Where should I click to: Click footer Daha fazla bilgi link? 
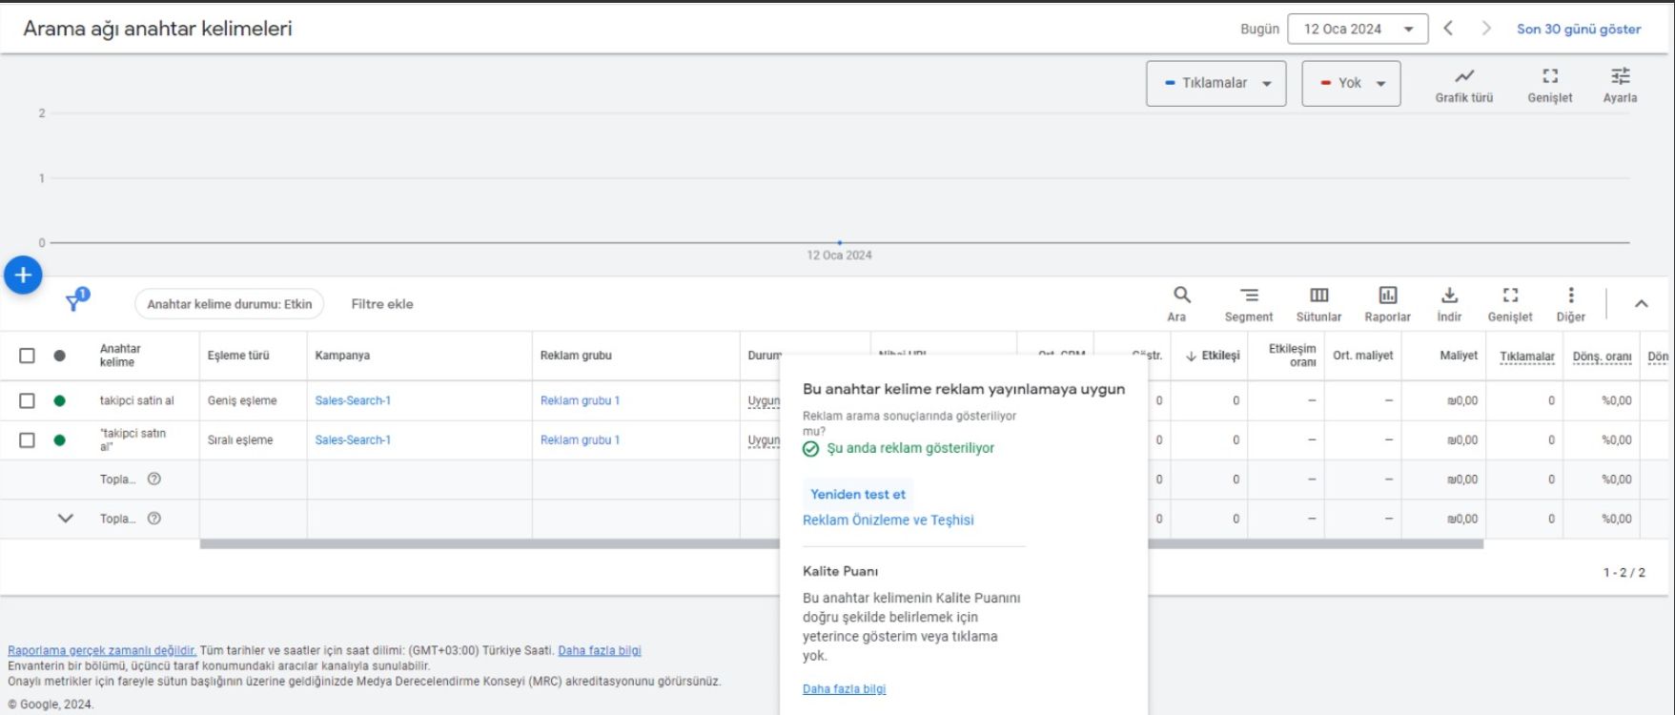coord(600,650)
